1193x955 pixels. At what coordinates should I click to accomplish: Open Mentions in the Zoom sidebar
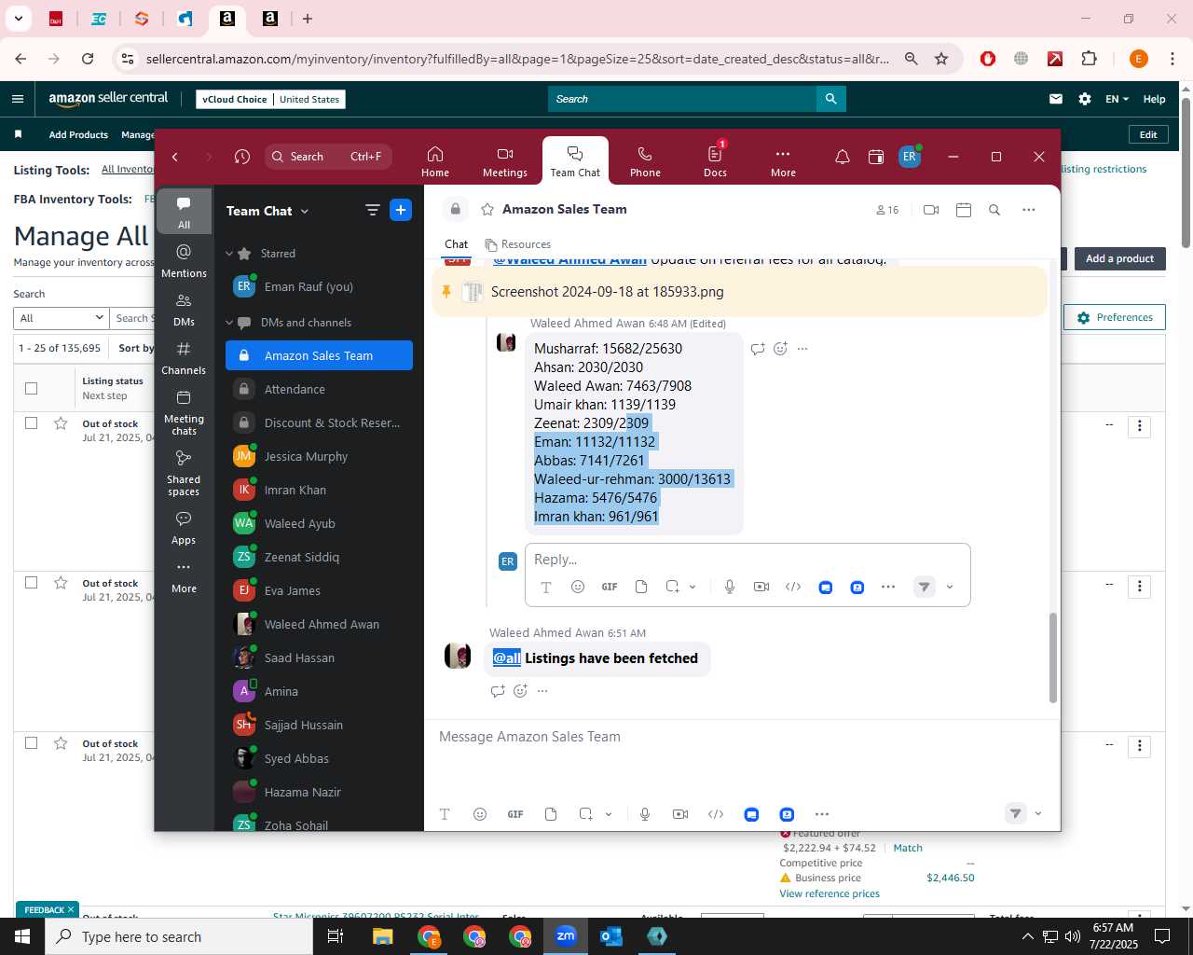[x=184, y=260]
